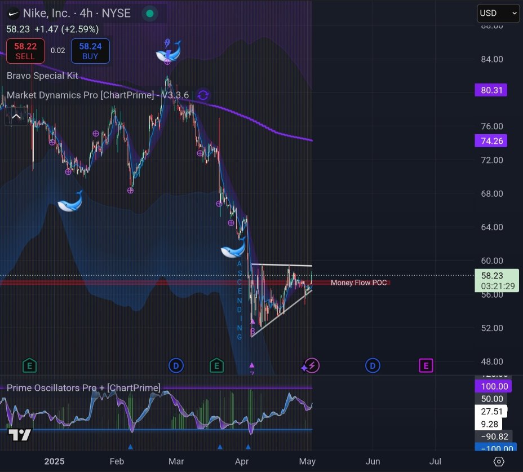
Task: Click the green earnings E marker in January
Action: tap(29, 366)
